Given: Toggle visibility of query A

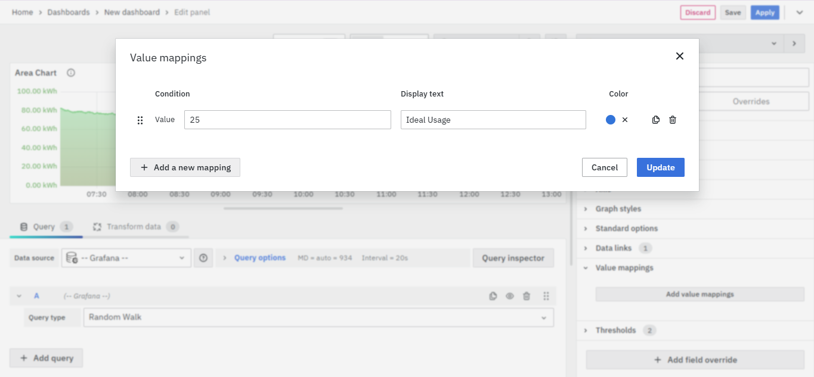Looking at the screenshot, I should point(510,296).
